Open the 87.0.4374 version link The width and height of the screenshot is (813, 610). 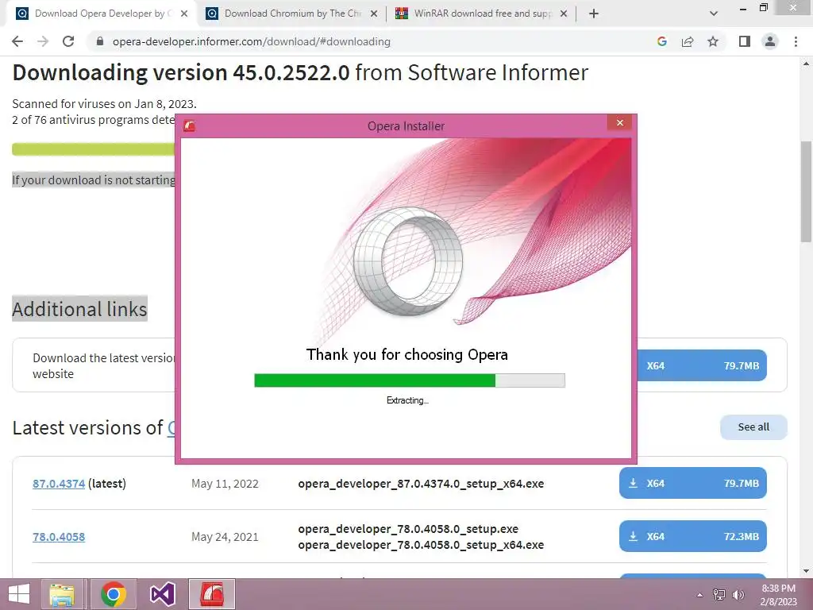pyautogui.click(x=59, y=484)
